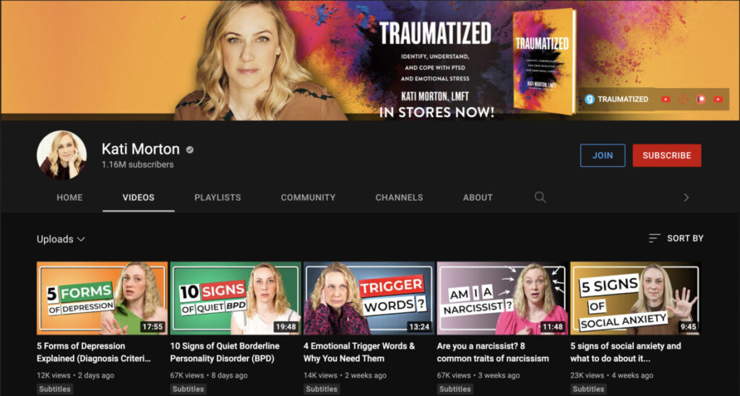Viewport: 740px width, 396px height.
Task: Open the Patreon icon link in the banner
Action: pos(701,100)
